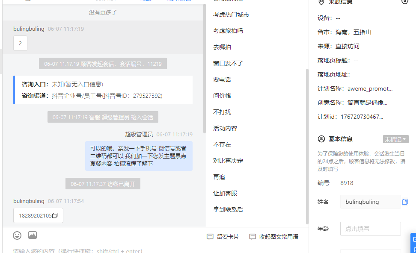Click the 来源 value 直接访问
This screenshot has height=253, width=416.
[x=347, y=46]
